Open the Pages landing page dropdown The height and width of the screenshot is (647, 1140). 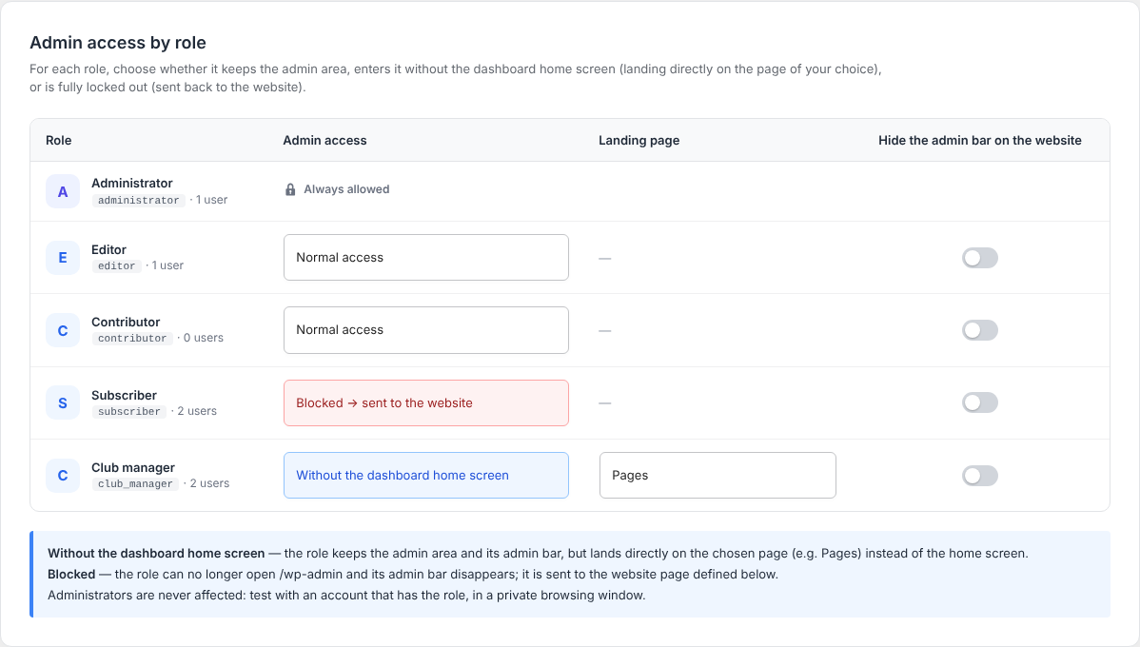tap(717, 476)
